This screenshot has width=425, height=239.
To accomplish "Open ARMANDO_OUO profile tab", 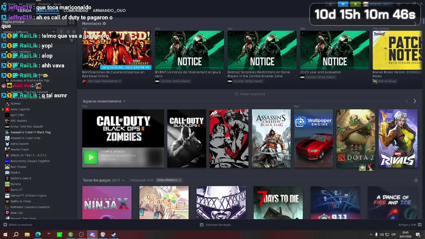I will [x=109, y=11].
